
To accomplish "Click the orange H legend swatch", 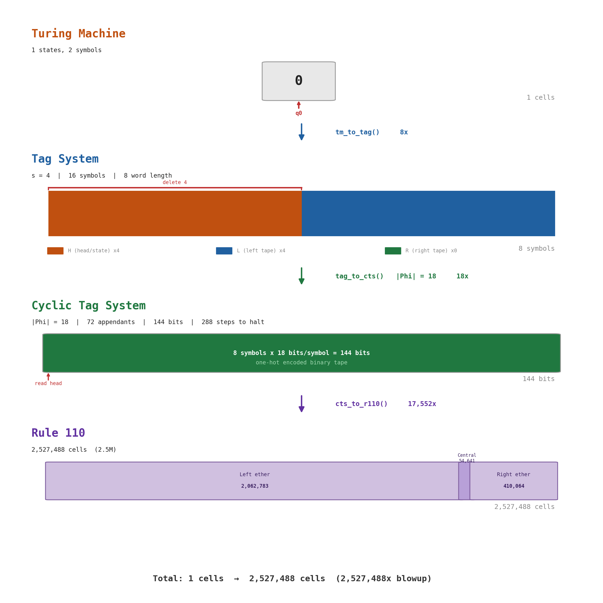I will (x=55, y=251).
